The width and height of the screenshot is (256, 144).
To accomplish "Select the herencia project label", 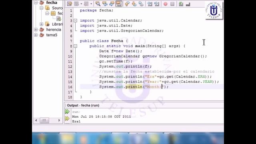I will point(54,30).
